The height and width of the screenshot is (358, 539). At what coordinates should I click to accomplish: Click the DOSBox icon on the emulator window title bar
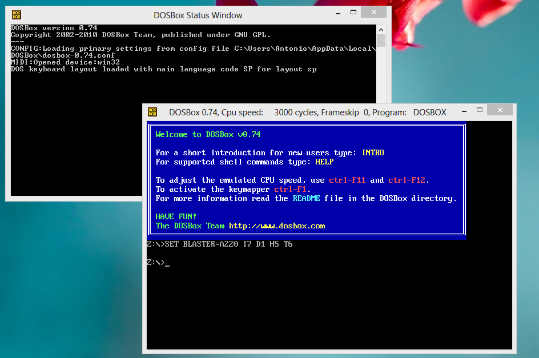pyautogui.click(x=152, y=112)
